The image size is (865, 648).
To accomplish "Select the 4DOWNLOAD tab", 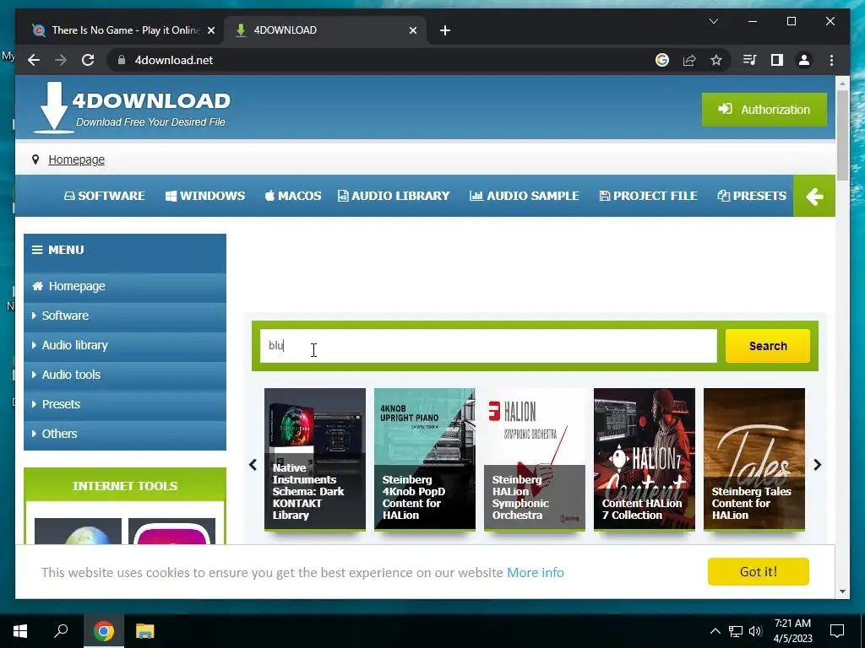I will pyautogui.click(x=325, y=30).
